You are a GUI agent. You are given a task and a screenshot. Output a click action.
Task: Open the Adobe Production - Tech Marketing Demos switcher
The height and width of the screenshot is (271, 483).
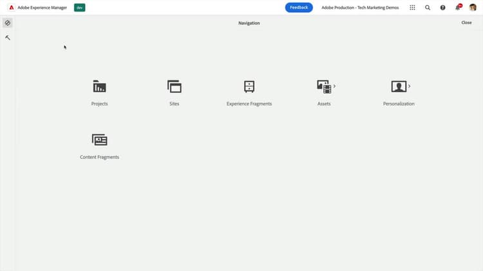point(360,7)
